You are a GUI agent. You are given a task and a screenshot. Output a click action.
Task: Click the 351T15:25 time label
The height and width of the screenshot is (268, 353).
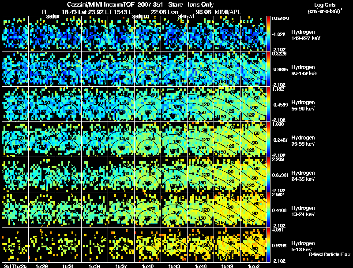(x=15, y=266)
